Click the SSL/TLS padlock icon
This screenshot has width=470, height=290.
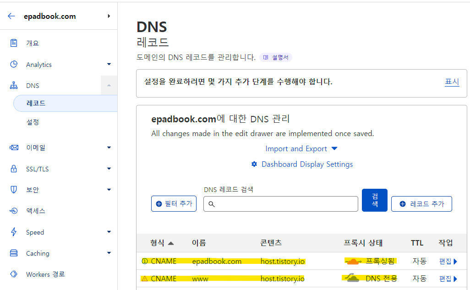14,169
